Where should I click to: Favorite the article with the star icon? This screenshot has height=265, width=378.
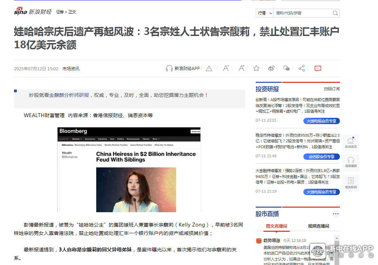(x=256, y=69)
